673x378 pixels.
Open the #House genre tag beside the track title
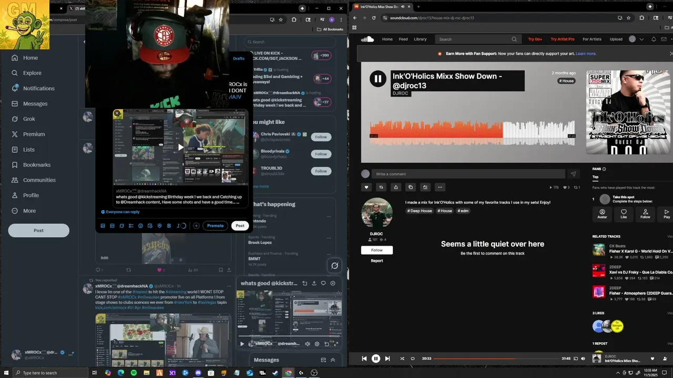(x=566, y=81)
